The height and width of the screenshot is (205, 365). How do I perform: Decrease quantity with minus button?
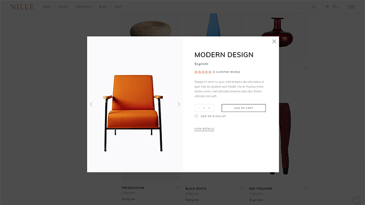pyautogui.click(x=199, y=108)
